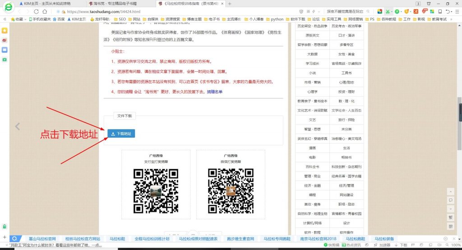The width and height of the screenshot is (462, 250).
Task: Add a sidebar item with the plus icon
Action: 5,237
